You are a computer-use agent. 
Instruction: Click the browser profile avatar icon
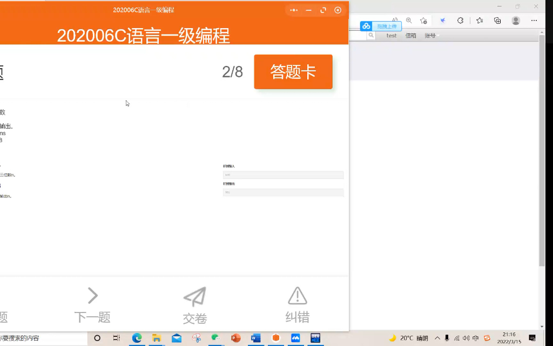pyautogui.click(x=515, y=20)
